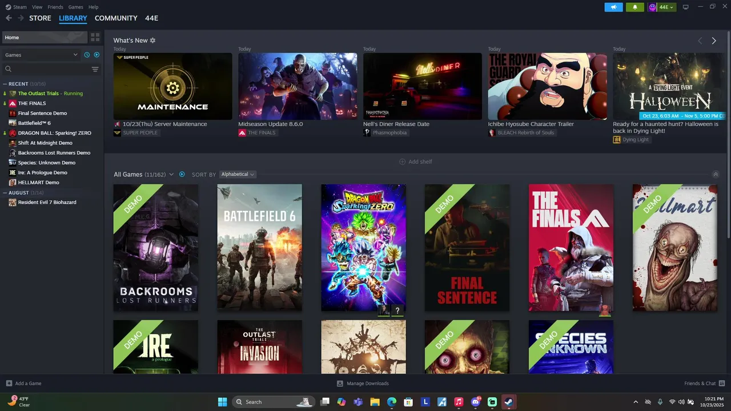Open the Big Picture mode monitor icon
The image size is (731, 411).
tap(686, 7)
